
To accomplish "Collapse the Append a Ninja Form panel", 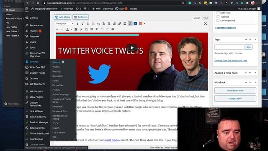I will click(x=255, y=73).
